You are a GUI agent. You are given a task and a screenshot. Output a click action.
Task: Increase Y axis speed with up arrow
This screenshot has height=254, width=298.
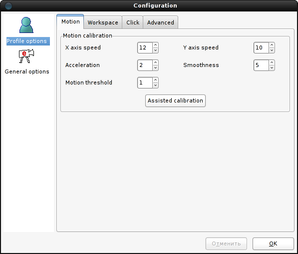click(272, 45)
